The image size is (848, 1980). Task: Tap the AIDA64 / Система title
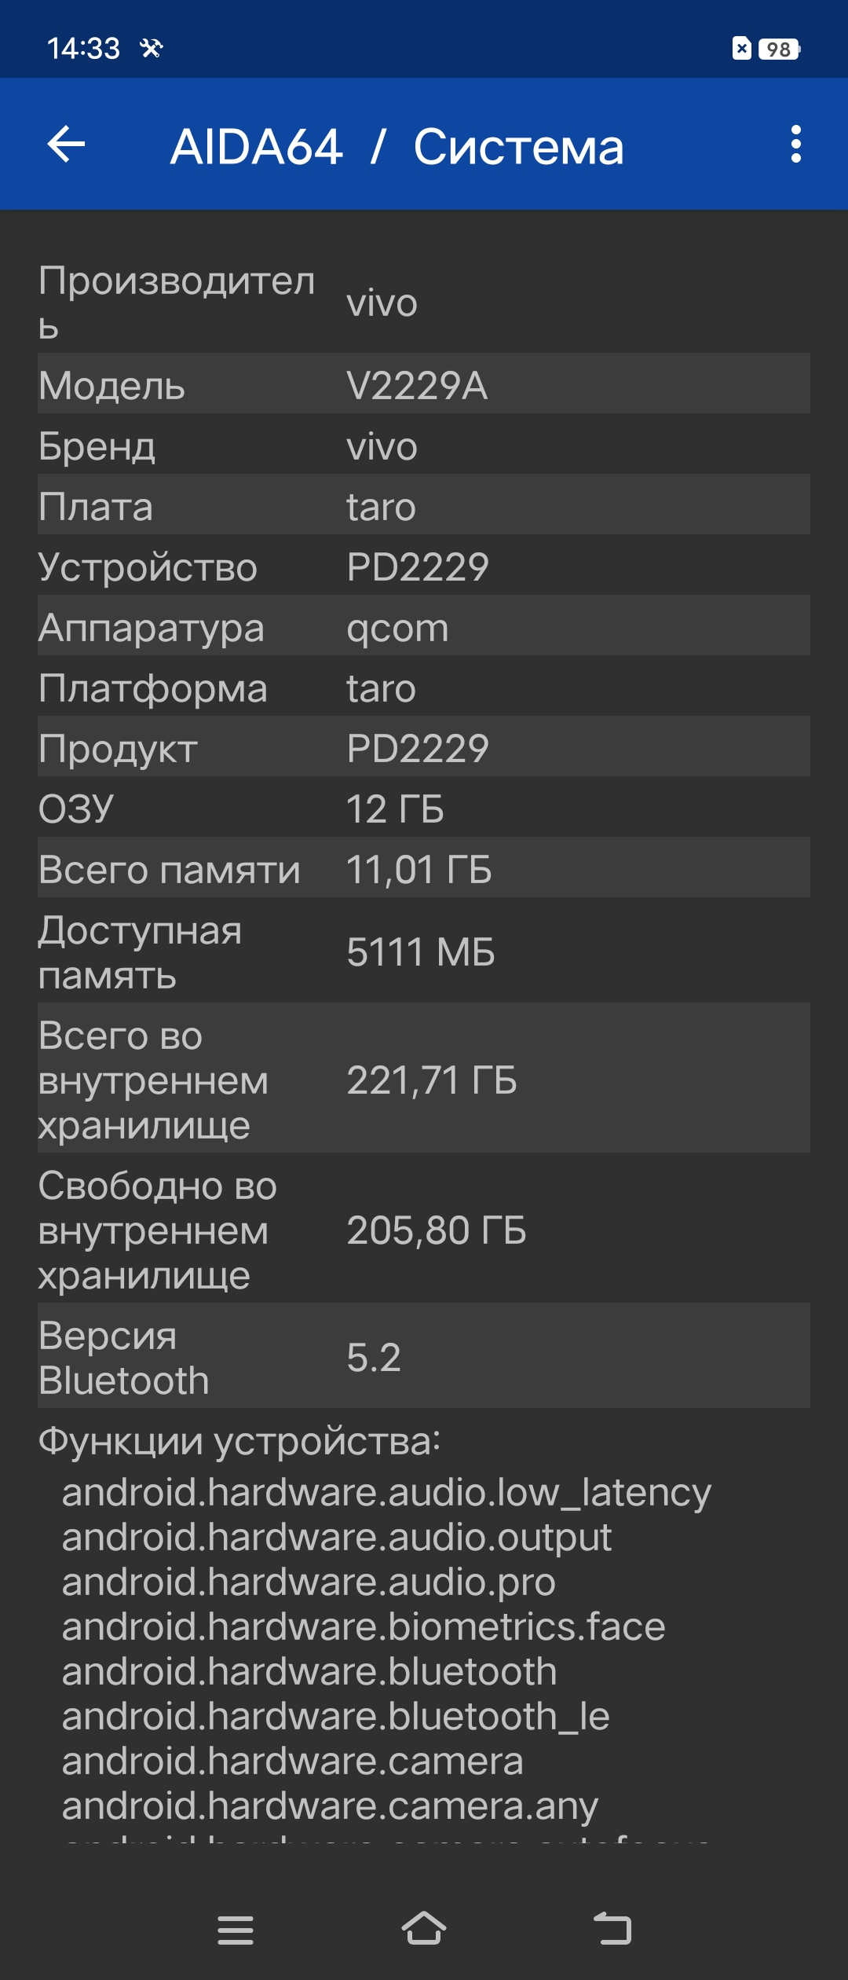pyautogui.click(x=397, y=146)
